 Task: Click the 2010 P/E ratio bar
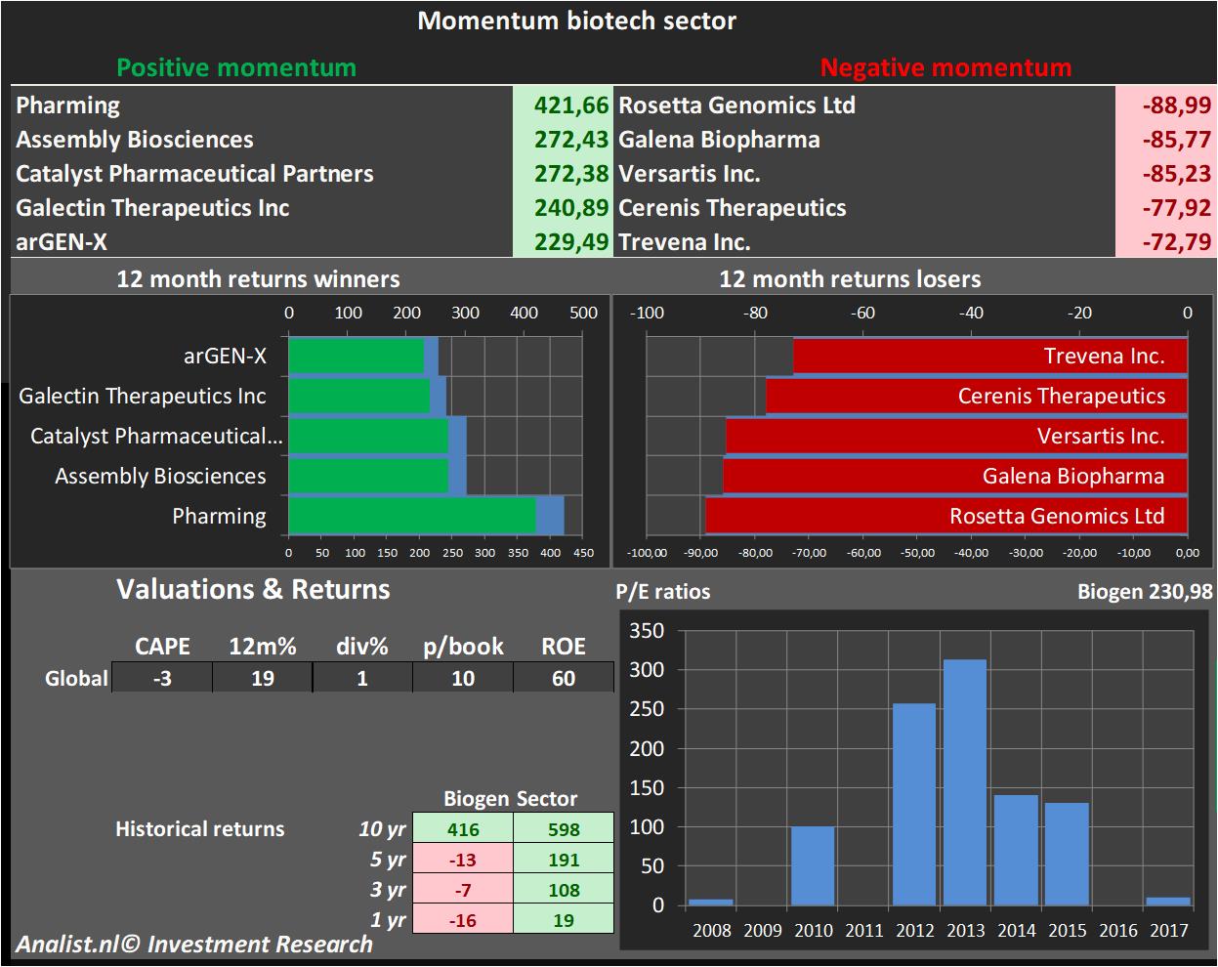tap(813, 865)
